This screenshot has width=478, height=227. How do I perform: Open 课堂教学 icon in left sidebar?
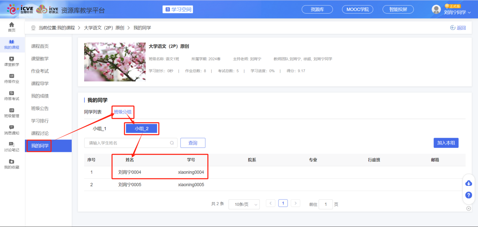[x=12, y=59]
